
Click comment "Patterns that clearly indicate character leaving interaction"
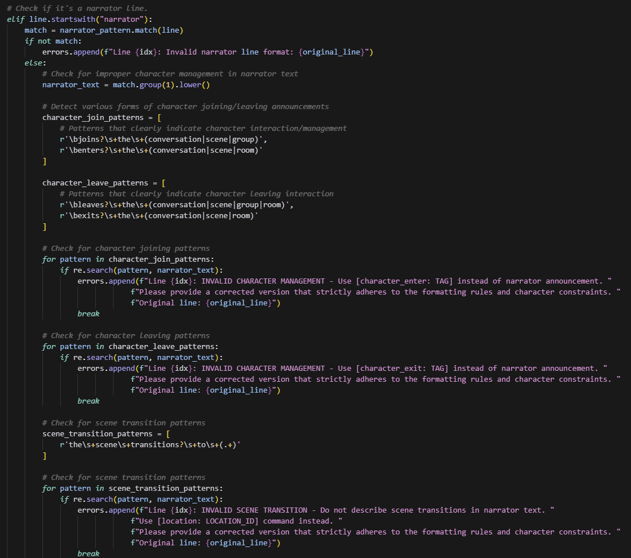(x=197, y=193)
